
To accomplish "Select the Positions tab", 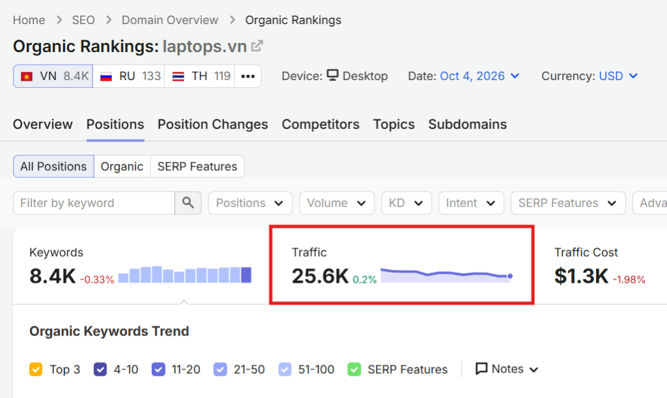I will pyautogui.click(x=115, y=124).
